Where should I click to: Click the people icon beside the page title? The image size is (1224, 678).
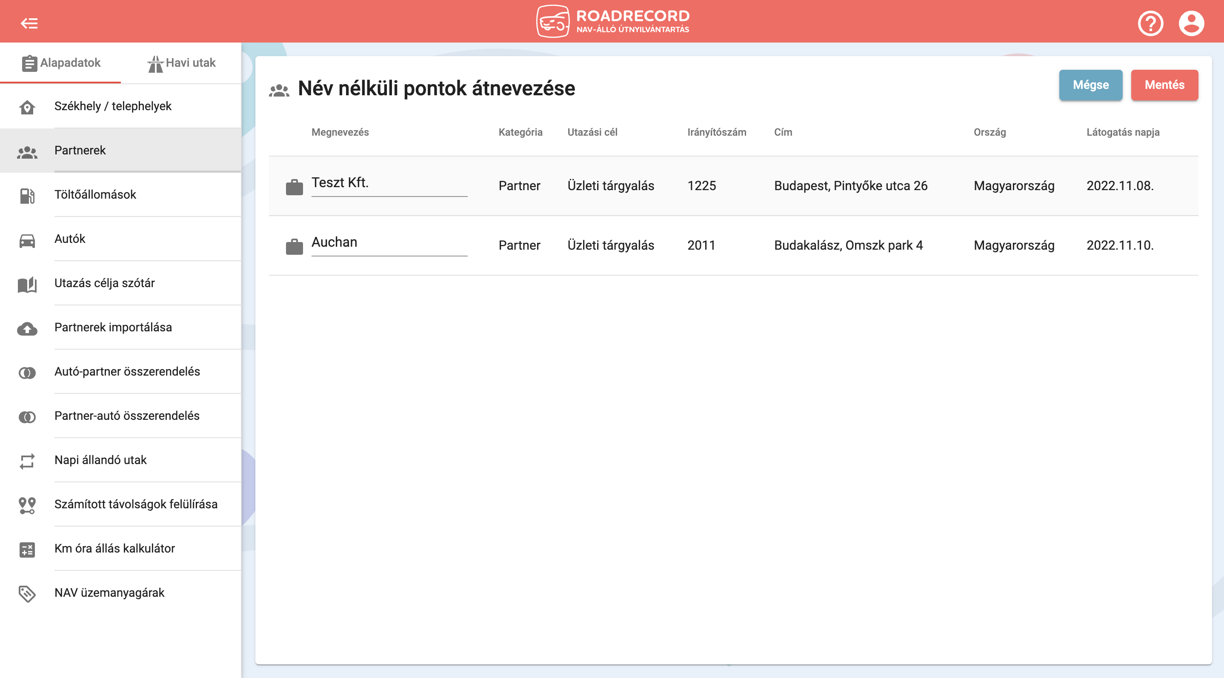coord(279,90)
